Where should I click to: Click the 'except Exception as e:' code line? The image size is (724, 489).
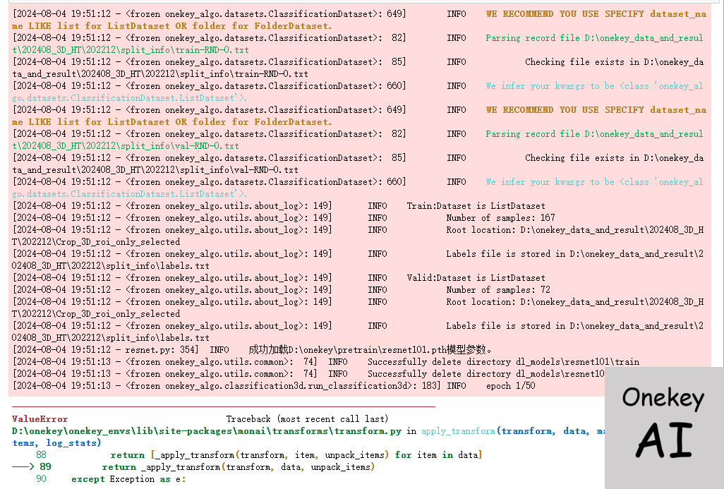coord(128,479)
